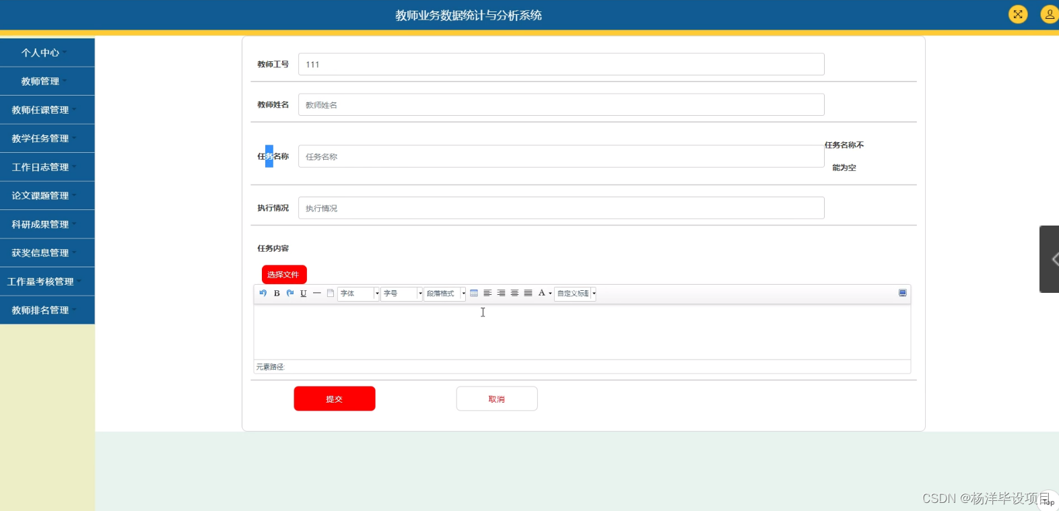
Task: Justify text in the editor
Action: point(528,293)
